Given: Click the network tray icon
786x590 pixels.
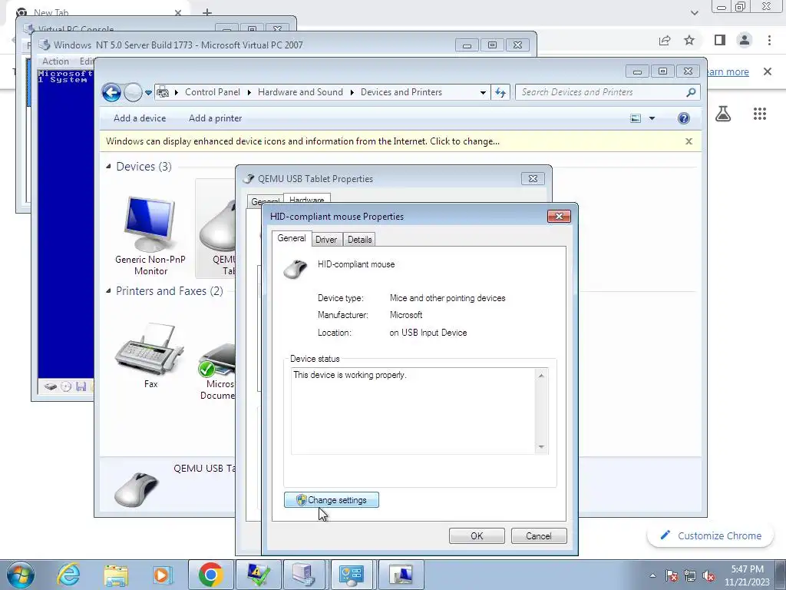Looking at the screenshot, I should [690, 575].
